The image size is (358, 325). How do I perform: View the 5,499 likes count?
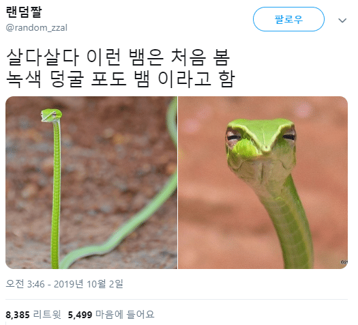pyautogui.click(x=80, y=315)
